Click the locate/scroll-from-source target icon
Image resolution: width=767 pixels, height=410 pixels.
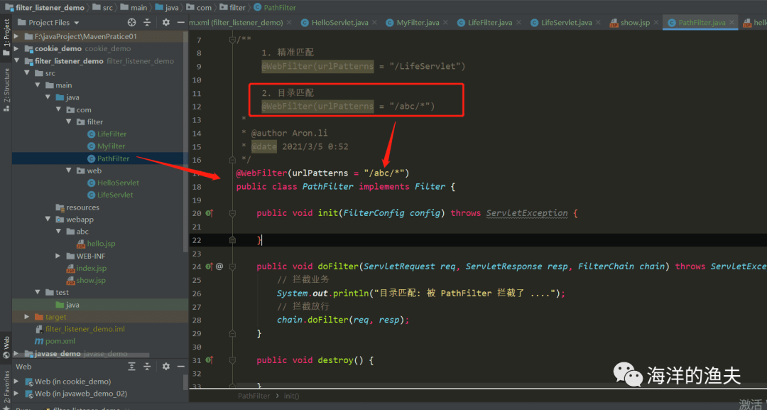point(131,23)
